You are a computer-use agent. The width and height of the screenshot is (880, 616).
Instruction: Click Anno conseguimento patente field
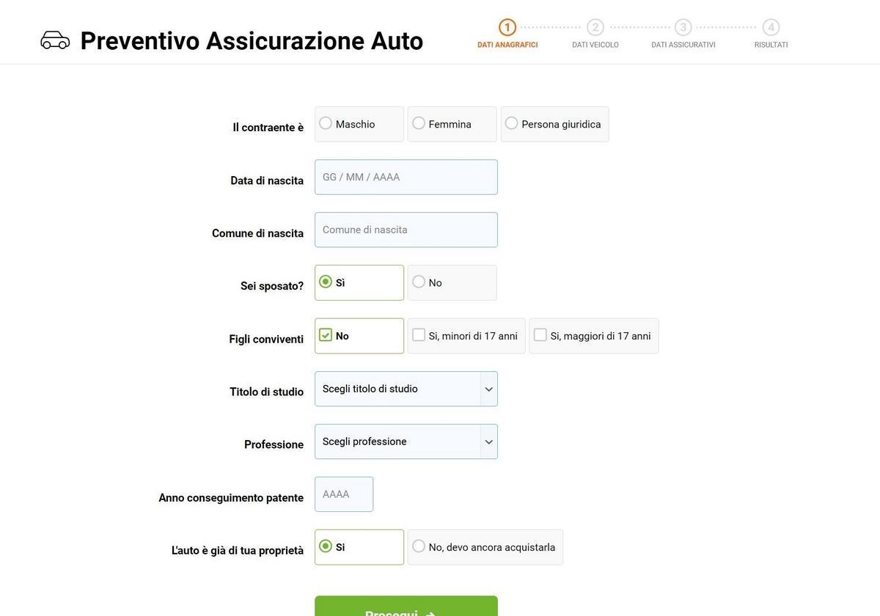coord(344,494)
